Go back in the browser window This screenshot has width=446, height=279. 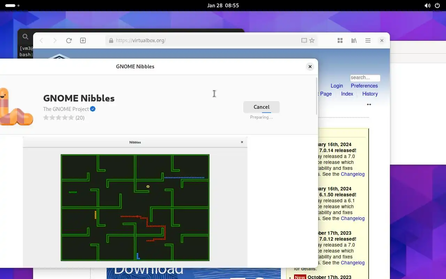pos(41,40)
